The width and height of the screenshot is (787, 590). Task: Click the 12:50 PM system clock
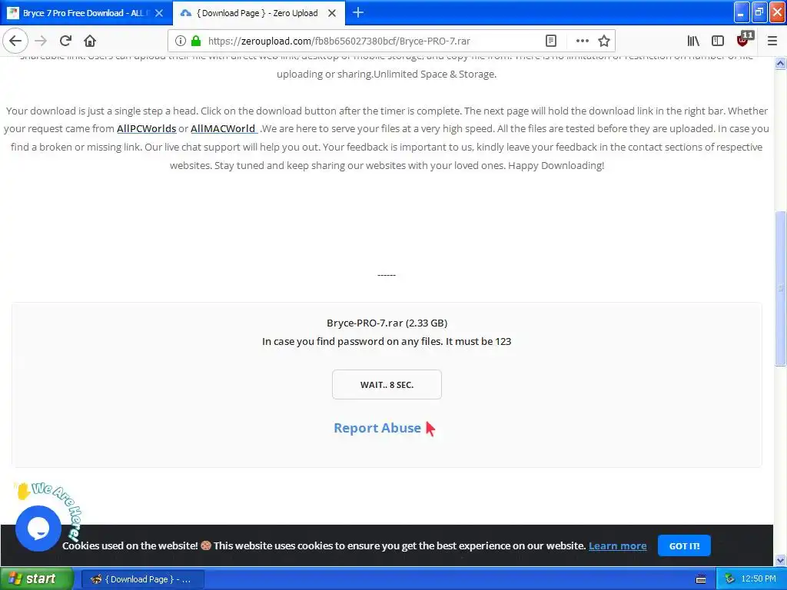(x=759, y=579)
